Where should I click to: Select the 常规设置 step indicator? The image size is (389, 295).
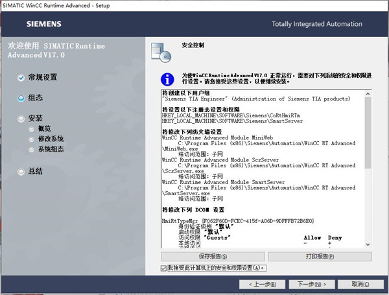21,78
